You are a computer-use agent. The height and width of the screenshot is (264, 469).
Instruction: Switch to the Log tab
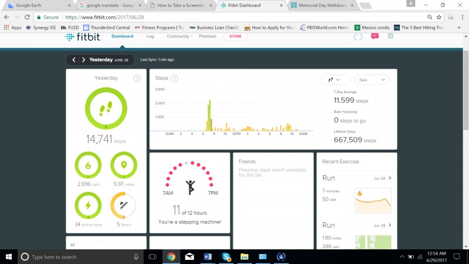pyautogui.click(x=150, y=36)
